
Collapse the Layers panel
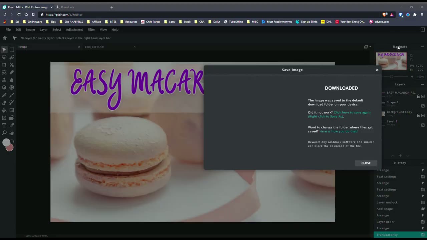[423, 84]
